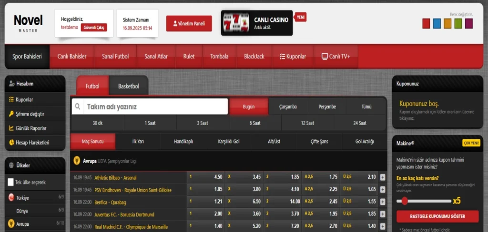Click the Kuponlar list icon in sidebar
Viewport: 488px width, 232px height.
tap(11, 100)
